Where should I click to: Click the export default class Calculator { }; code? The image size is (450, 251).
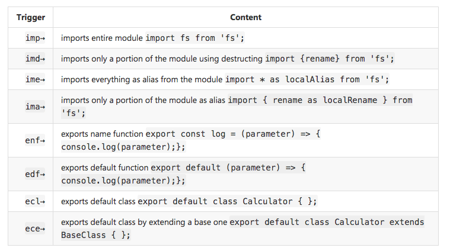pos(227,201)
